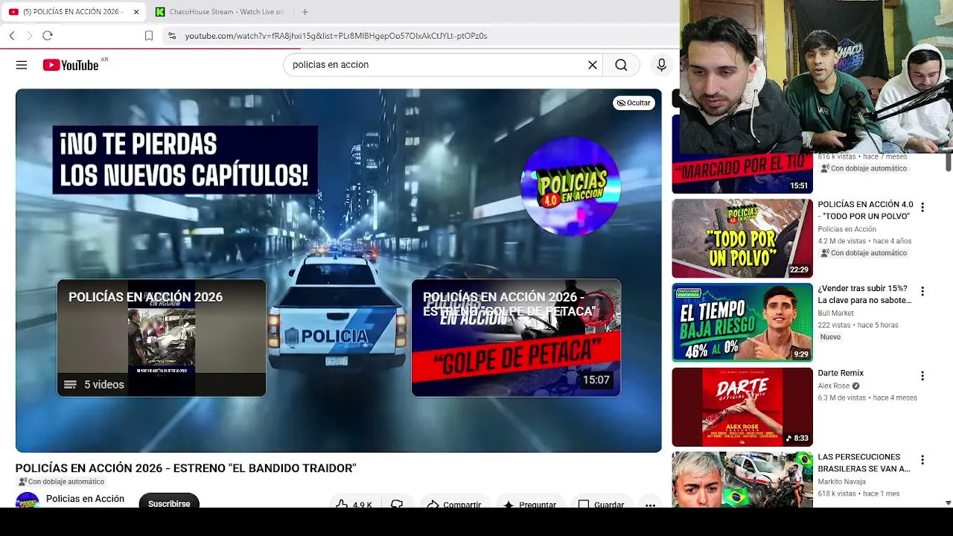Dislike the video with the thumbs-down icon

click(x=397, y=504)
